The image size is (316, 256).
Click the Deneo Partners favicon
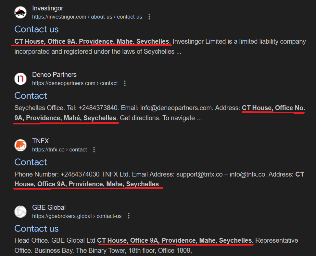[x=20, y=79]
